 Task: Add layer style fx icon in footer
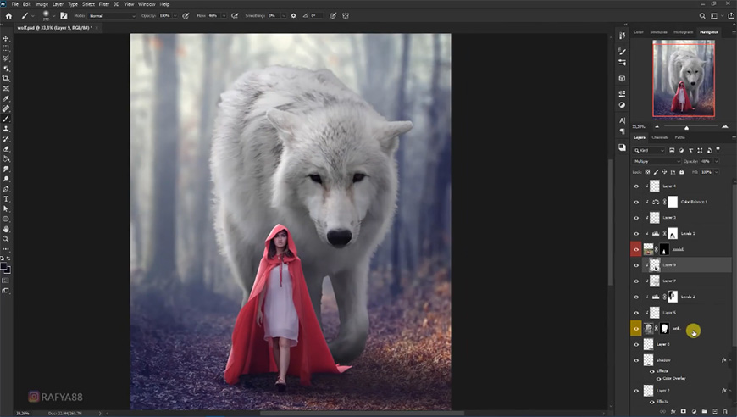(673, 411)
